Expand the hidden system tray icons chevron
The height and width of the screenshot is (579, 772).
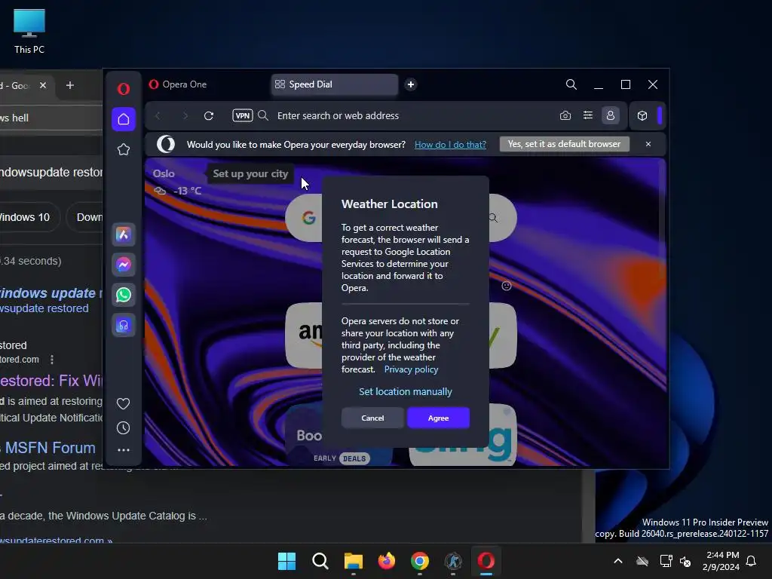point(618,561)
